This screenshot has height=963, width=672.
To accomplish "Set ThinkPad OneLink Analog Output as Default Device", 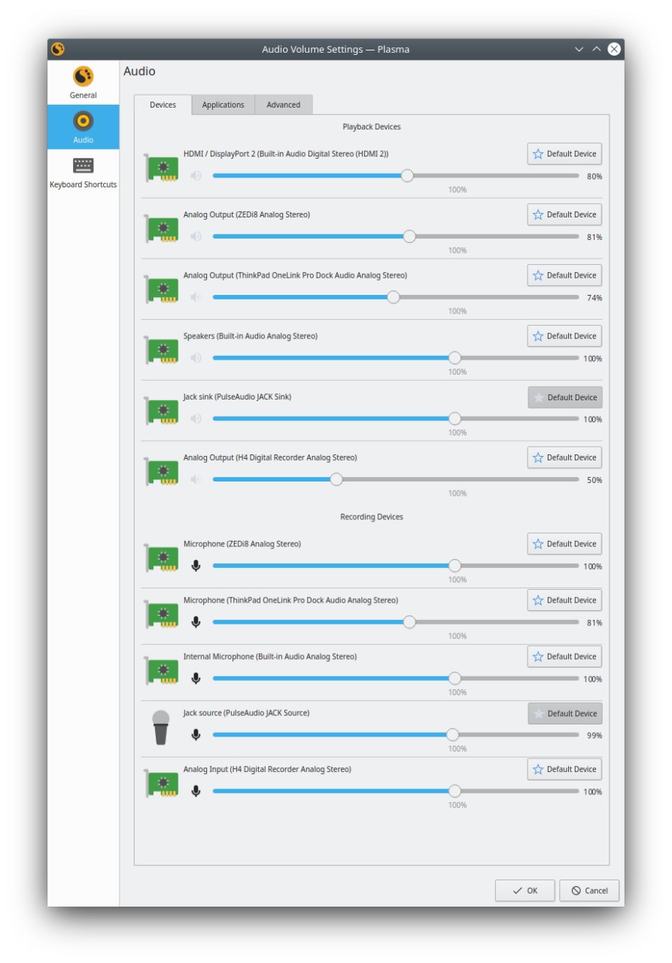I will [x=564, y=275].
